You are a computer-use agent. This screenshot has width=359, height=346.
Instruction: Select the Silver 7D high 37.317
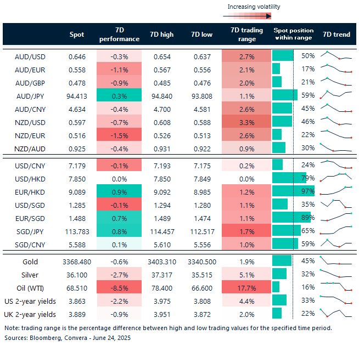162,275
